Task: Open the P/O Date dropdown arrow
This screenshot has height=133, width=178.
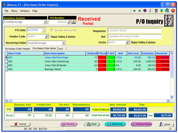Action: (43, 30)
